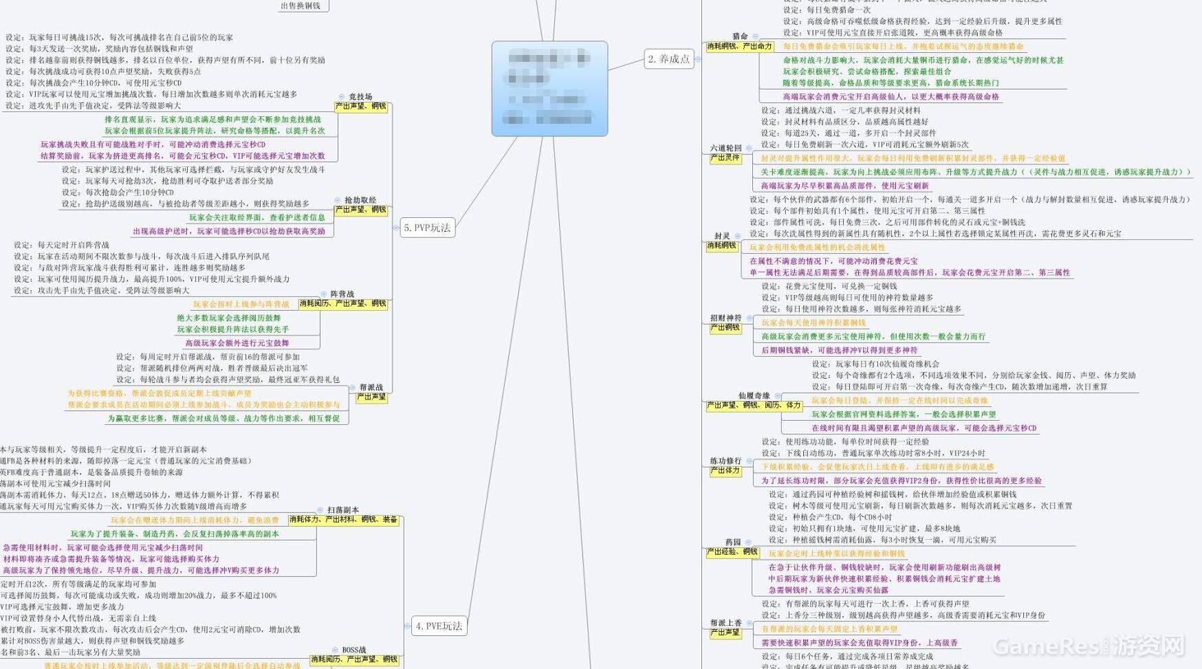Viewport: 1202px width, 669px height.
Task: Collapse the 扫荡副本 branch toggle
Action: point(320,509)
